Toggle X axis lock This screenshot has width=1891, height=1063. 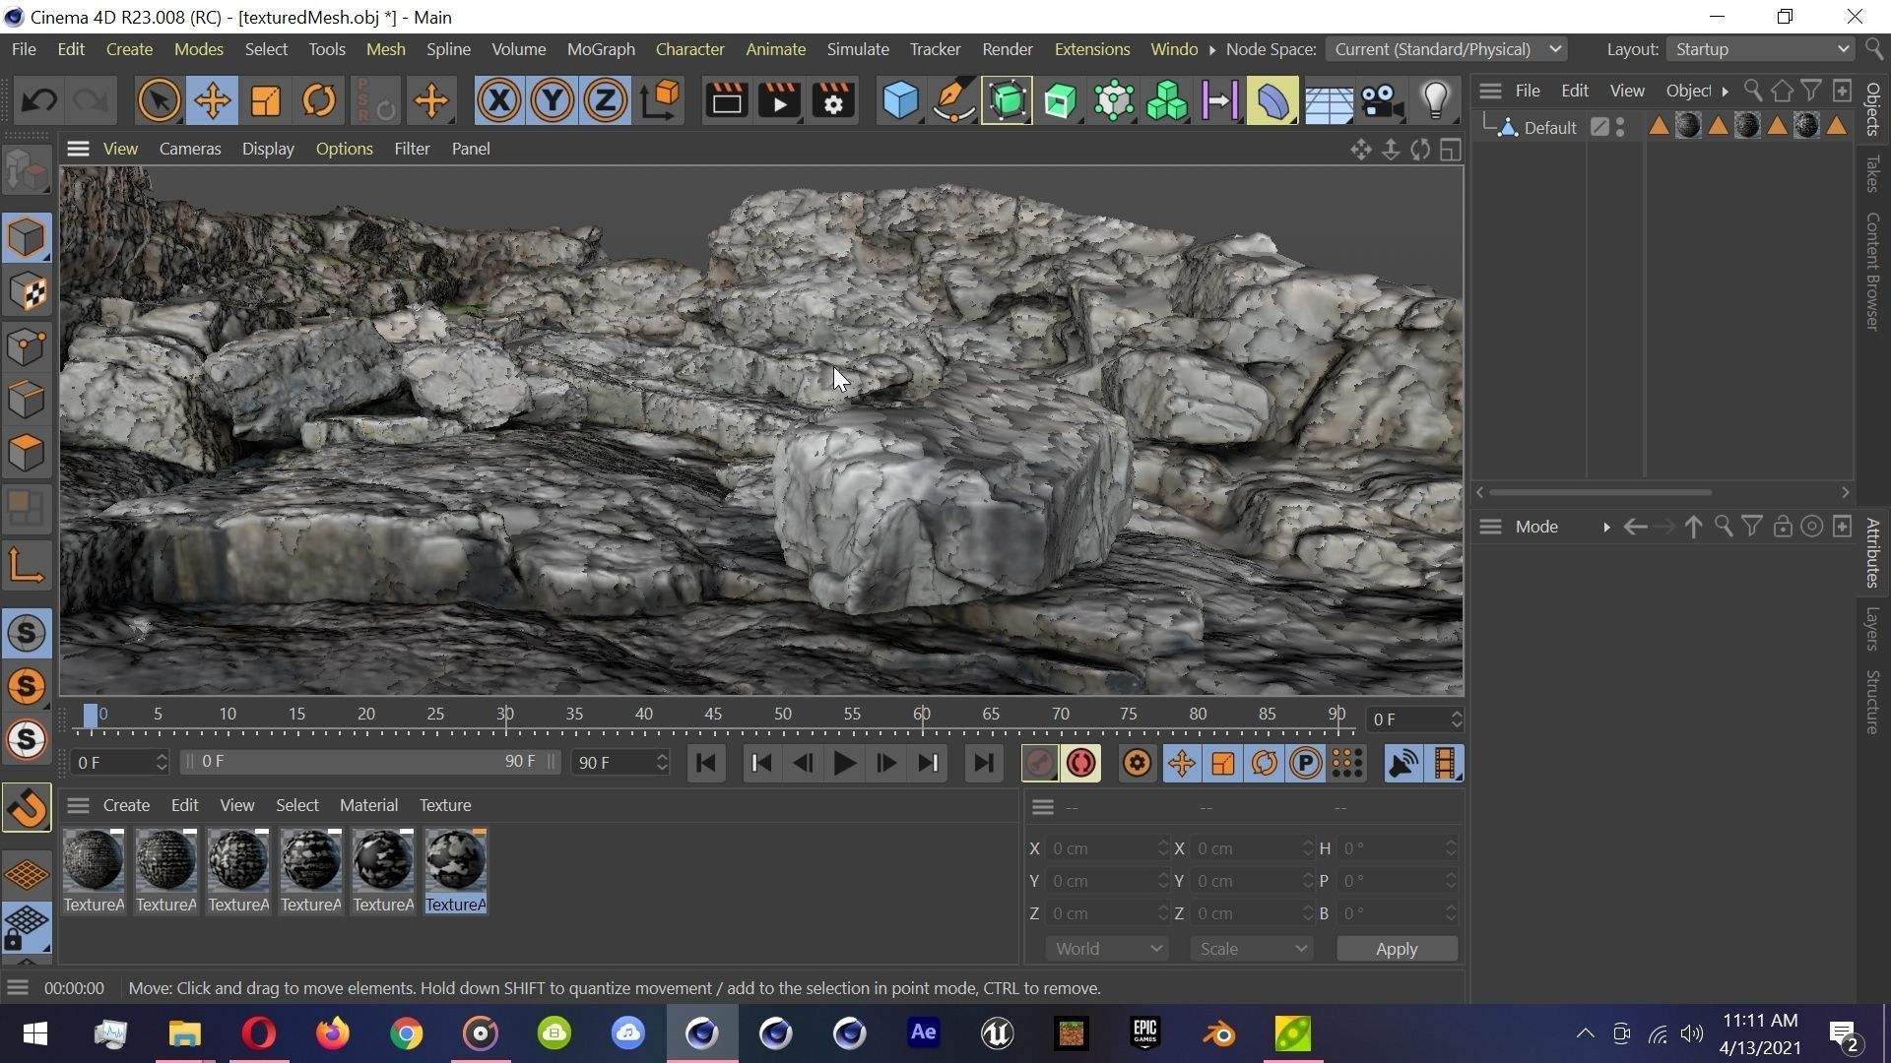[x=498, y=100]
